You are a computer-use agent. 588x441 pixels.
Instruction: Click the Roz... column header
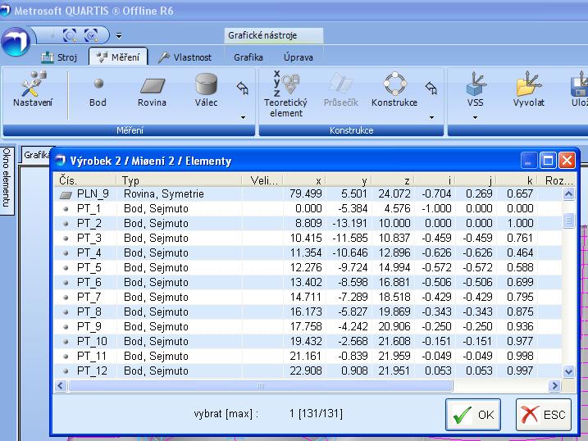(x=557, y=180)
